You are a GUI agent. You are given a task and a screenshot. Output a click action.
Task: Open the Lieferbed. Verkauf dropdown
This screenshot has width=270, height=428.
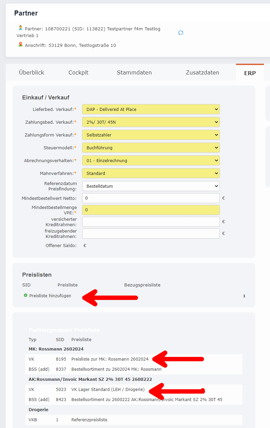coord(150,109)
